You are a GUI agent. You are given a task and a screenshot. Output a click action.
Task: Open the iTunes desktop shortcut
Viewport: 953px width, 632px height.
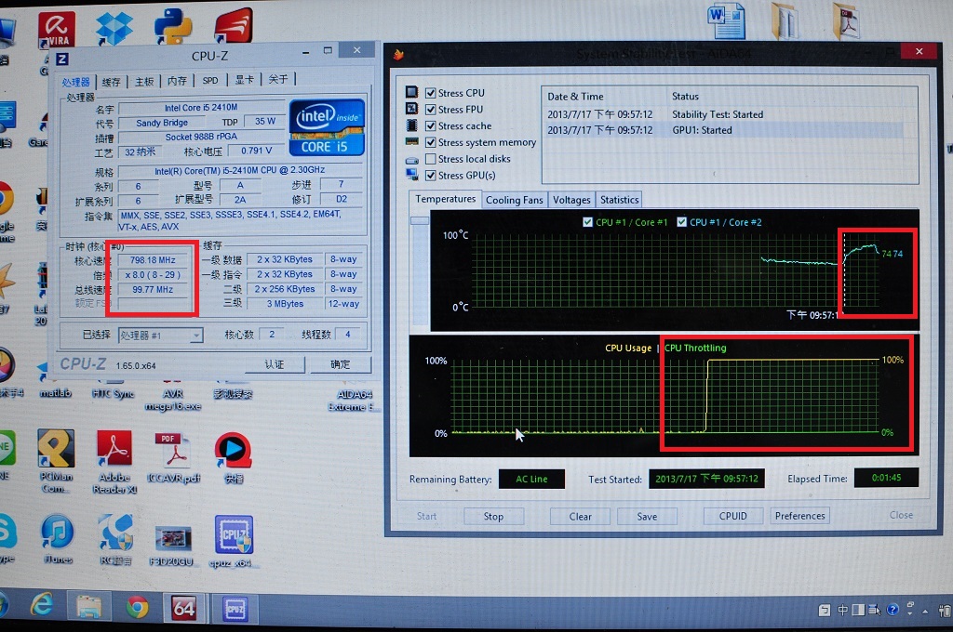click(58, 538)
